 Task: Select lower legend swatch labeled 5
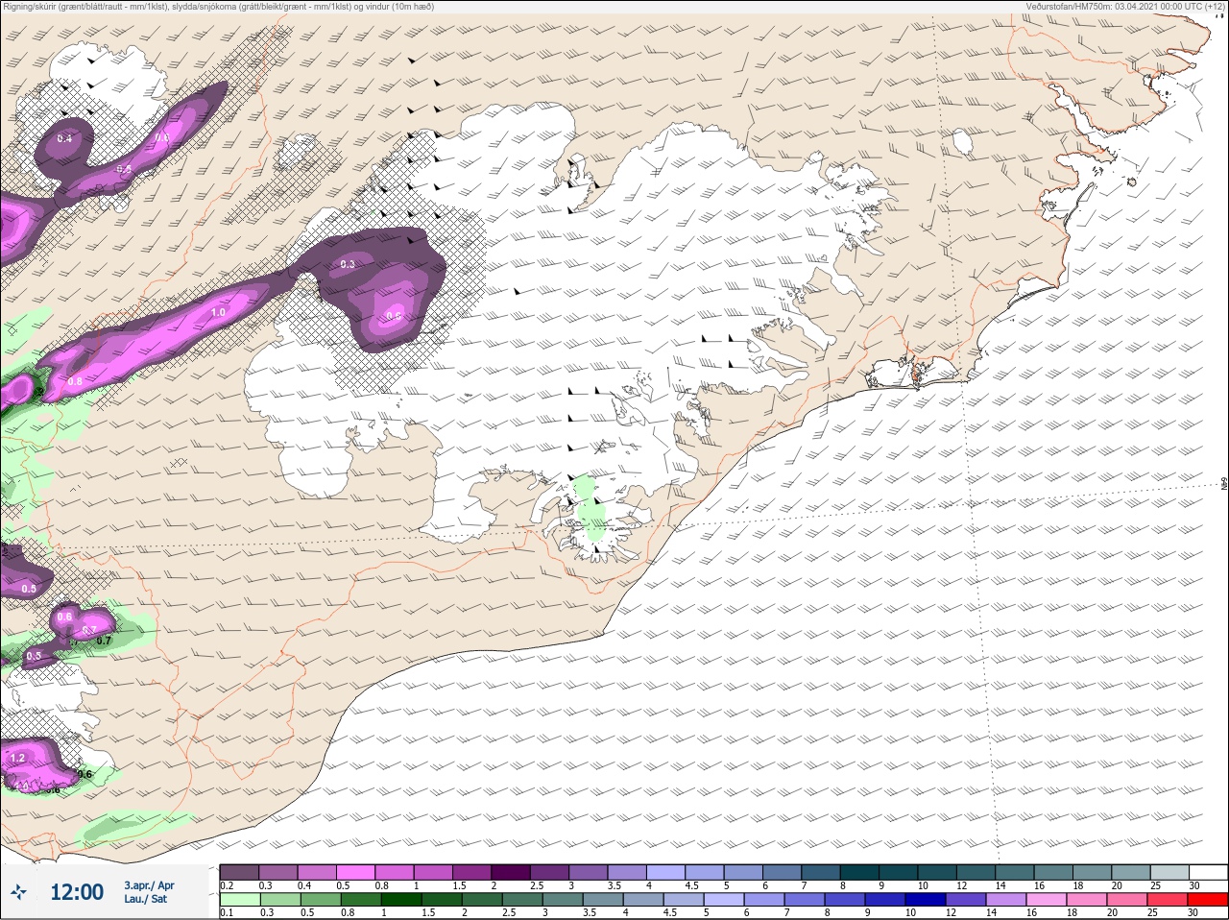tap(724, 900)
